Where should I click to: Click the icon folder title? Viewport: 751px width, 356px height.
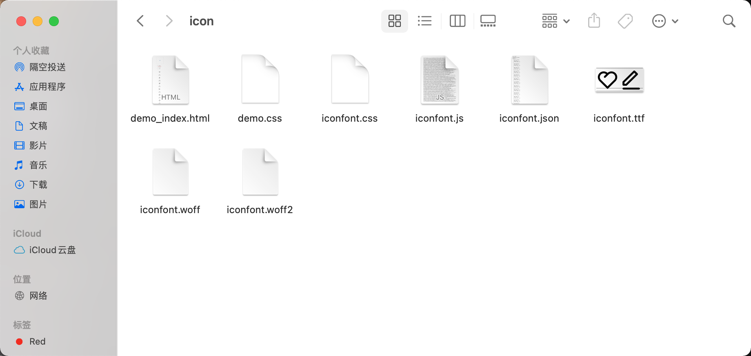point(202,21)
